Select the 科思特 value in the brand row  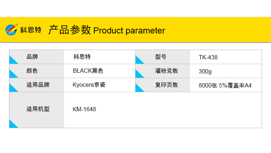click(82, 57)
